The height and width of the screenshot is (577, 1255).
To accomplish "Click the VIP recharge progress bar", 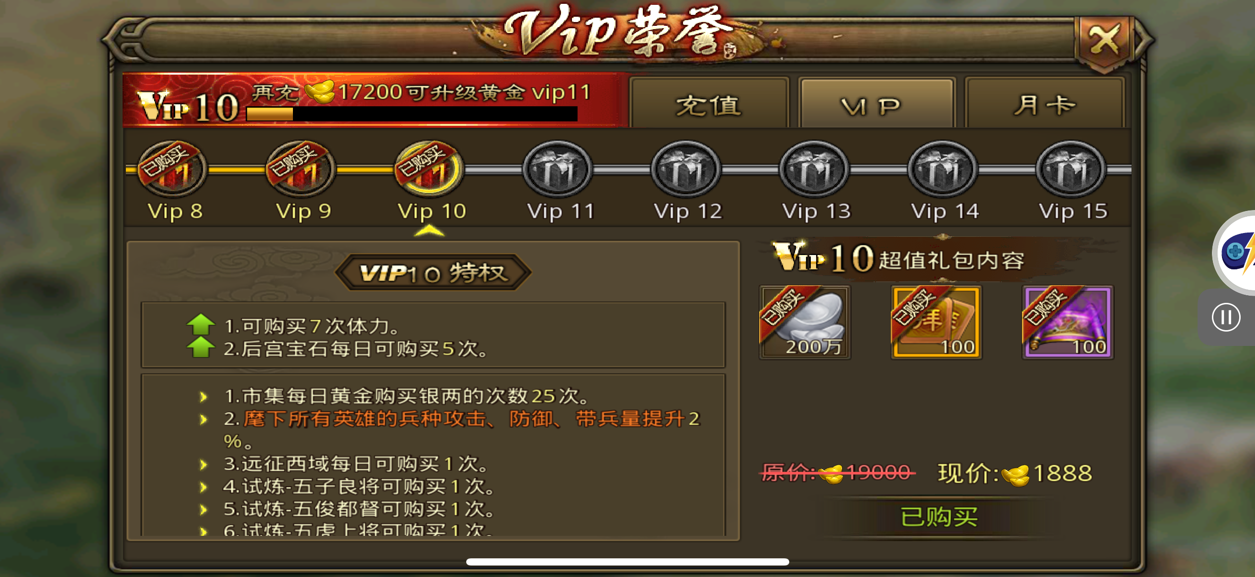I will (412, 114).
